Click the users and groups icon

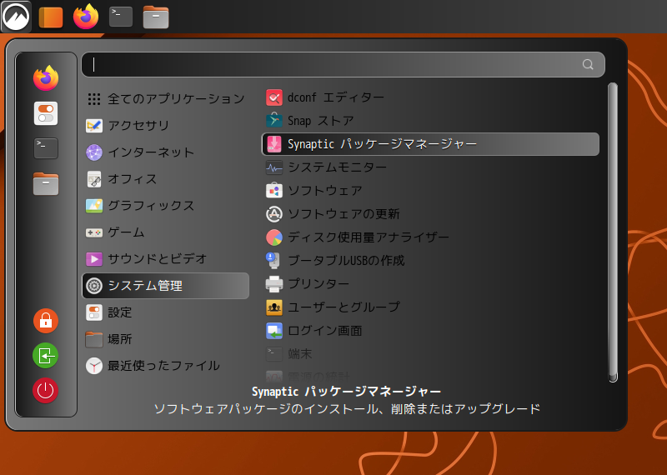(x=274, y=307)
